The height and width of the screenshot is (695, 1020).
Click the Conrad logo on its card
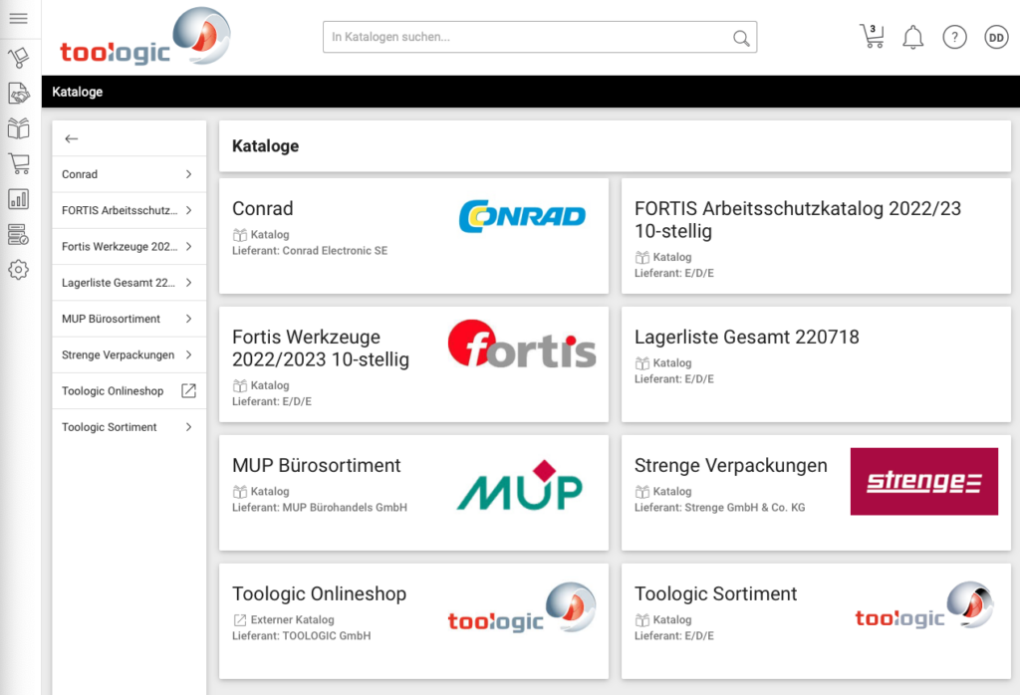click(x=522, y=216)
